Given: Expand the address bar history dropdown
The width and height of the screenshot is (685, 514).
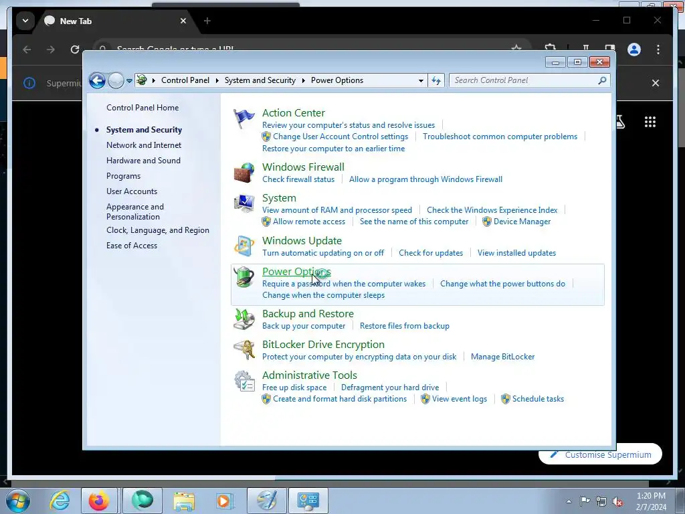Looking at the screenshot, I should [x=421, y=80].
